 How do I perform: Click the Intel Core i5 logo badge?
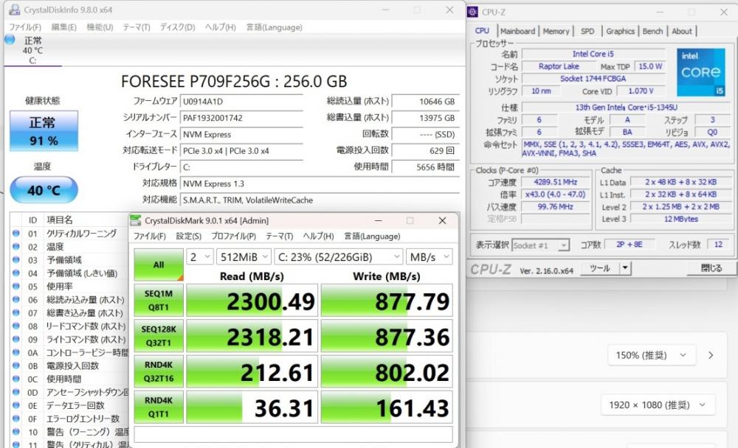click(x=701, y=72)
